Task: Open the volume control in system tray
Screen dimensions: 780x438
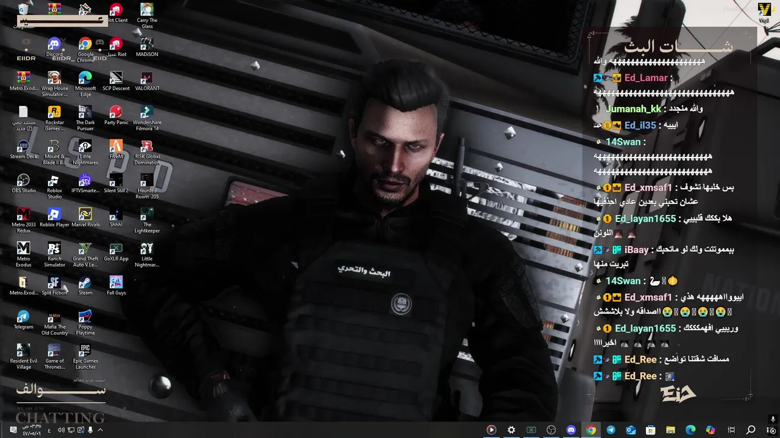Action: tap(61, 430)
